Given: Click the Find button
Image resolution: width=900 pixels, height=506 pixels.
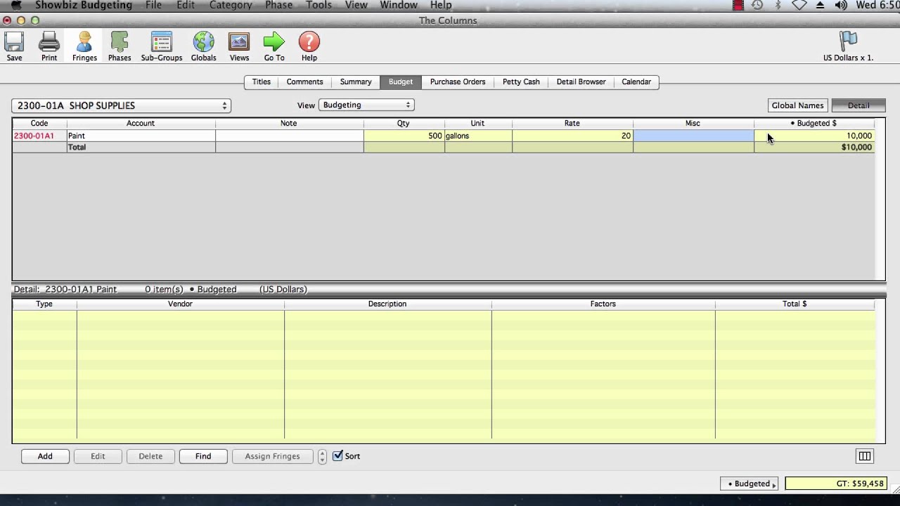Looking at the screenshot, I should click(203, 456).
